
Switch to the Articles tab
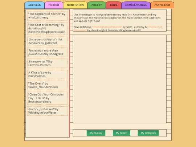[x=34, y=5]
